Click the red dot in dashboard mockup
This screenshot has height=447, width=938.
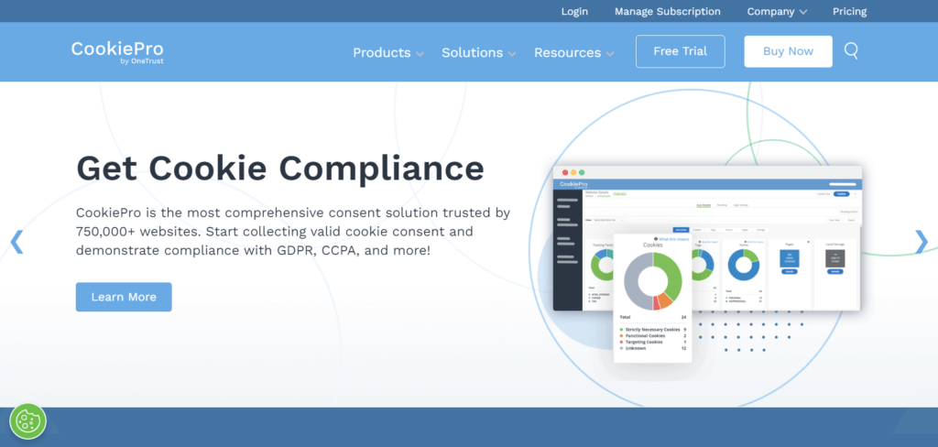point(565,172)
